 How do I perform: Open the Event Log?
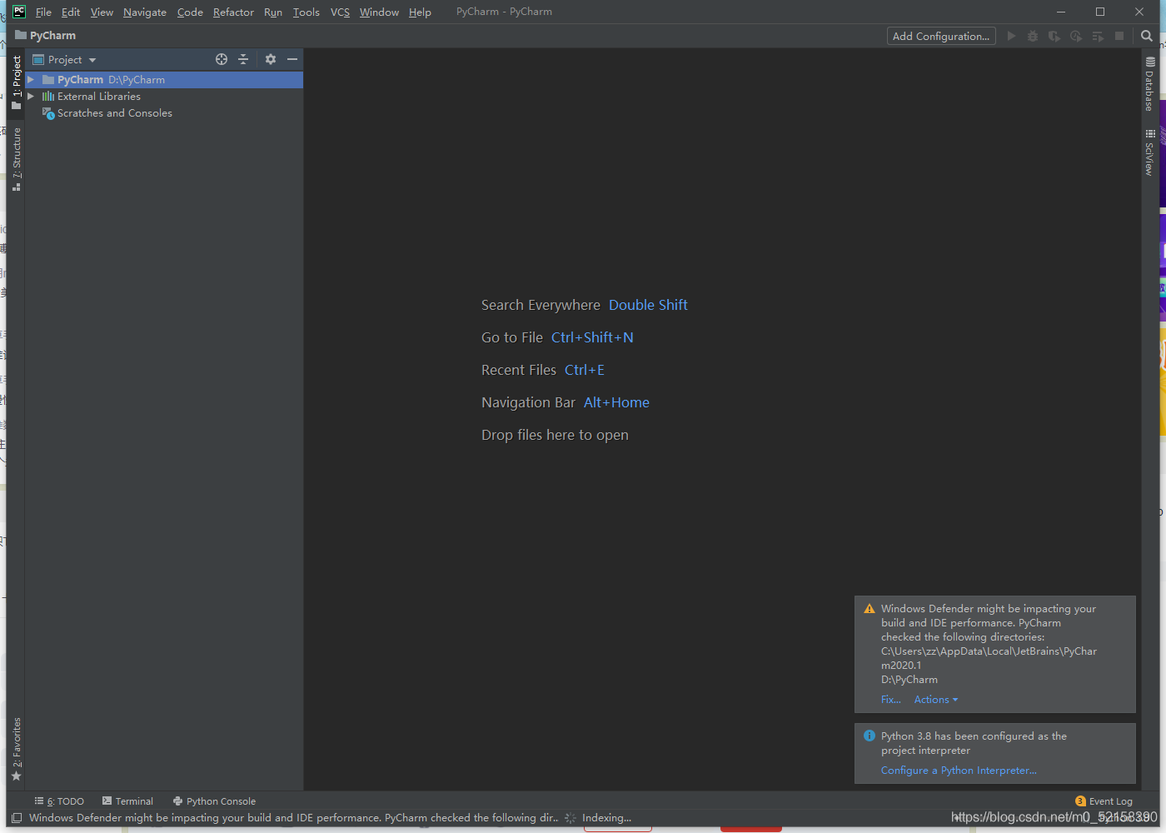tap(1104, 801)
